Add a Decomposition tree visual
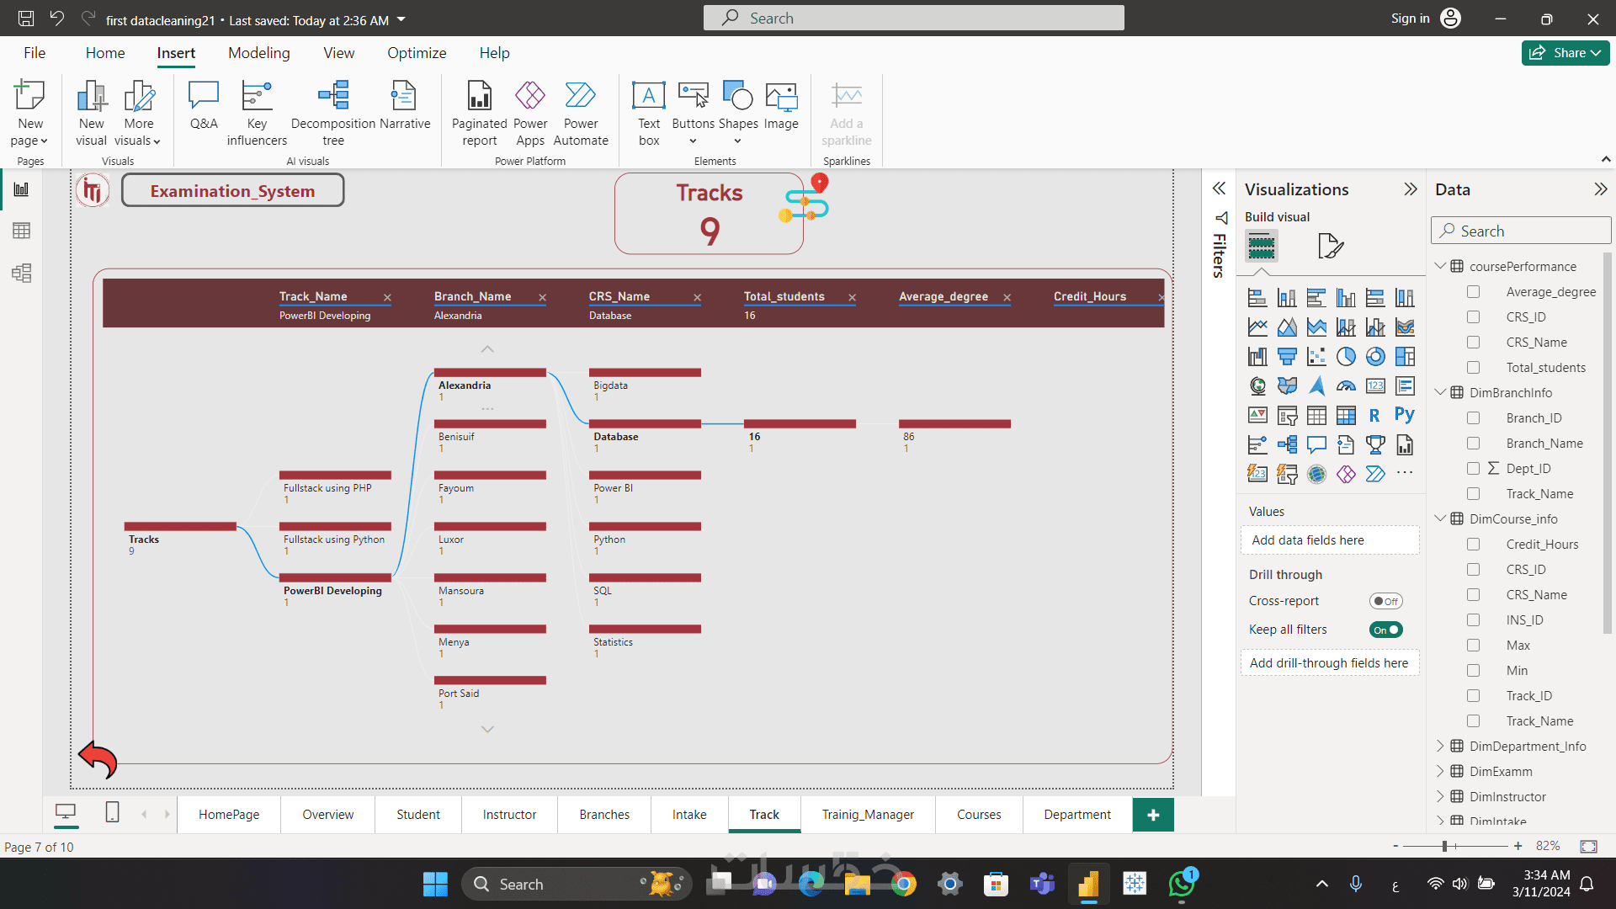This screenshot has width=1616, height=909. pyautogui.click(x=333, y=113)
